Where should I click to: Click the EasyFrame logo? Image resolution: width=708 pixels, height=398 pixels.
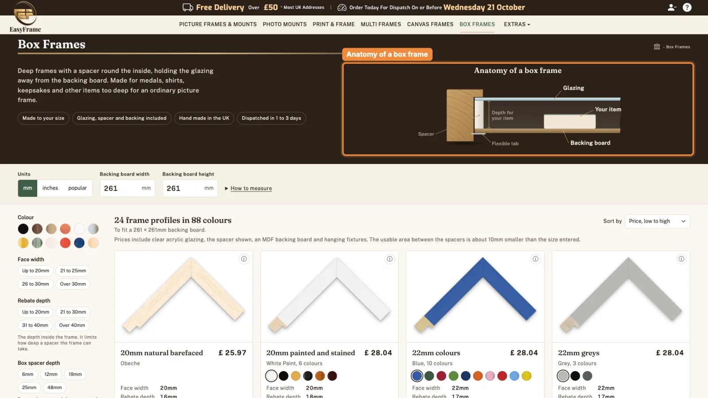tap(25, 17)
